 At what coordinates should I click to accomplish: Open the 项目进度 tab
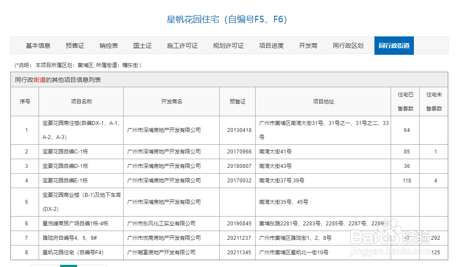tap(271, 46)
